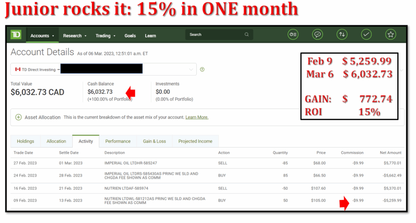Expand the Asset Allocation section

tap(18, 117)
